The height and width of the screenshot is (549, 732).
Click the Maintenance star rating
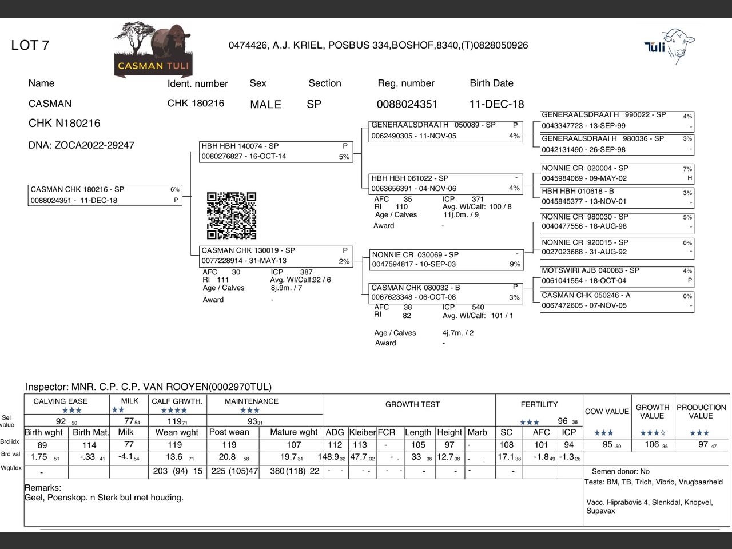click(250, 411)
